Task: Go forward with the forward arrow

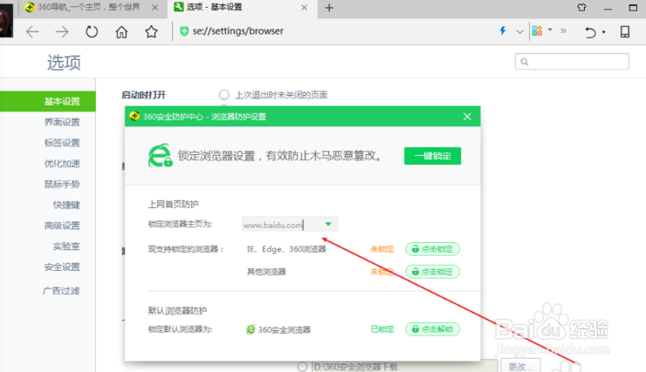Action: (62, 31)
